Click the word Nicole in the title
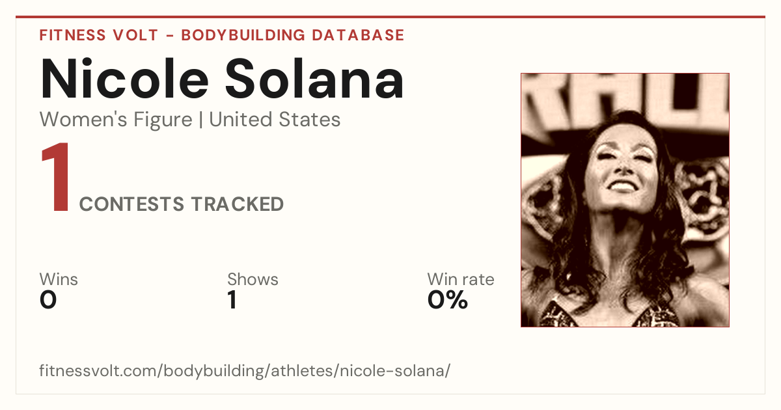 tap(125, 79)
